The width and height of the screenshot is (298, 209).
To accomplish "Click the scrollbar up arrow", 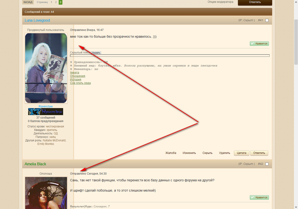I will tap(296, 2).
